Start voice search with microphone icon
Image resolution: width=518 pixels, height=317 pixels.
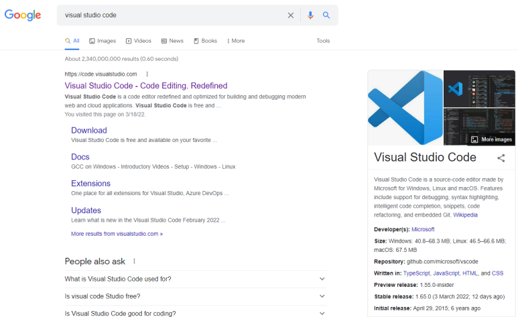coord(310,15)
